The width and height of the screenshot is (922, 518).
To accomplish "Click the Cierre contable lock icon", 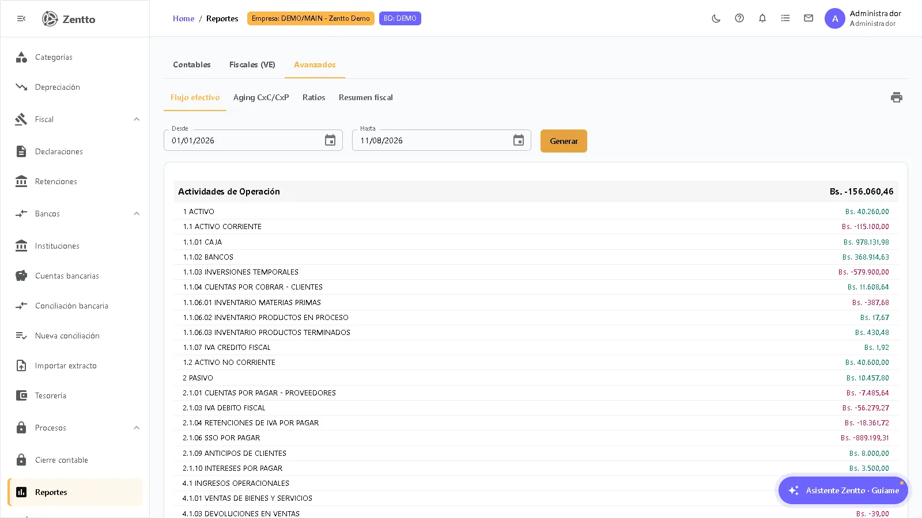I will coord(21,460).
